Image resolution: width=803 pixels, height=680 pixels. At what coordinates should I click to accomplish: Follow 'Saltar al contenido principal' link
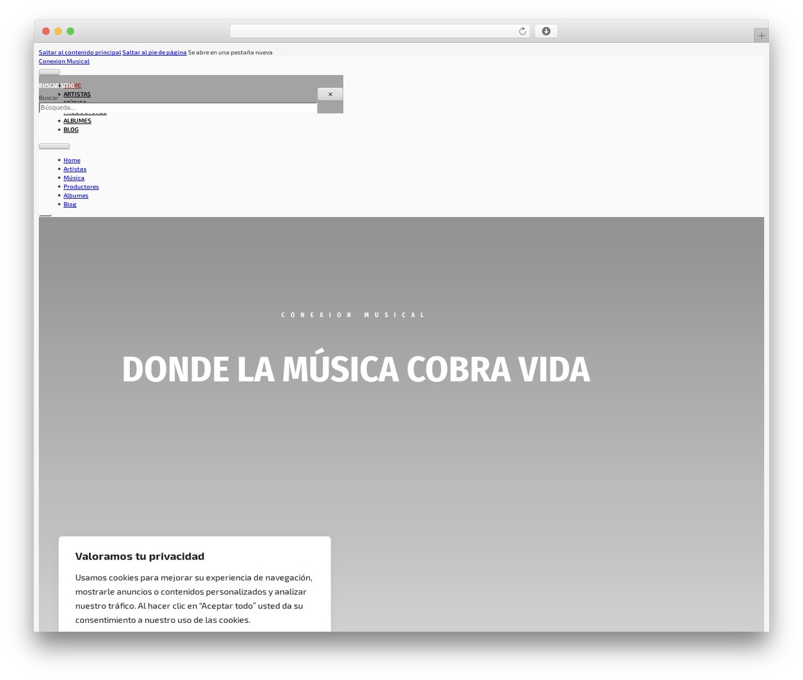pyautogui.click(x=80, y=53)
